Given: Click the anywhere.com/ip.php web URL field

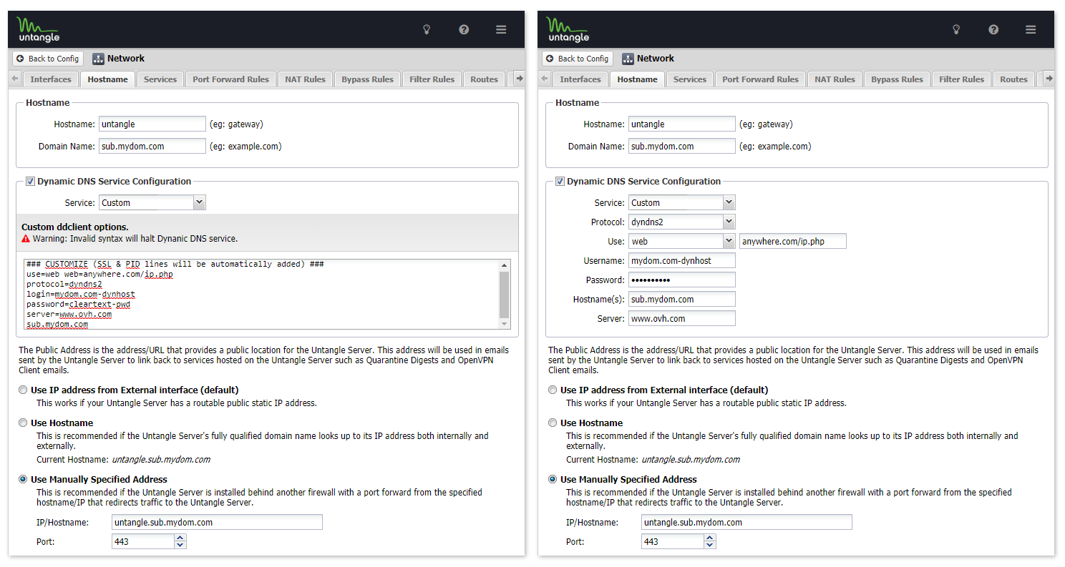Looking at the screenshot, I should click(x=793, y=242).
